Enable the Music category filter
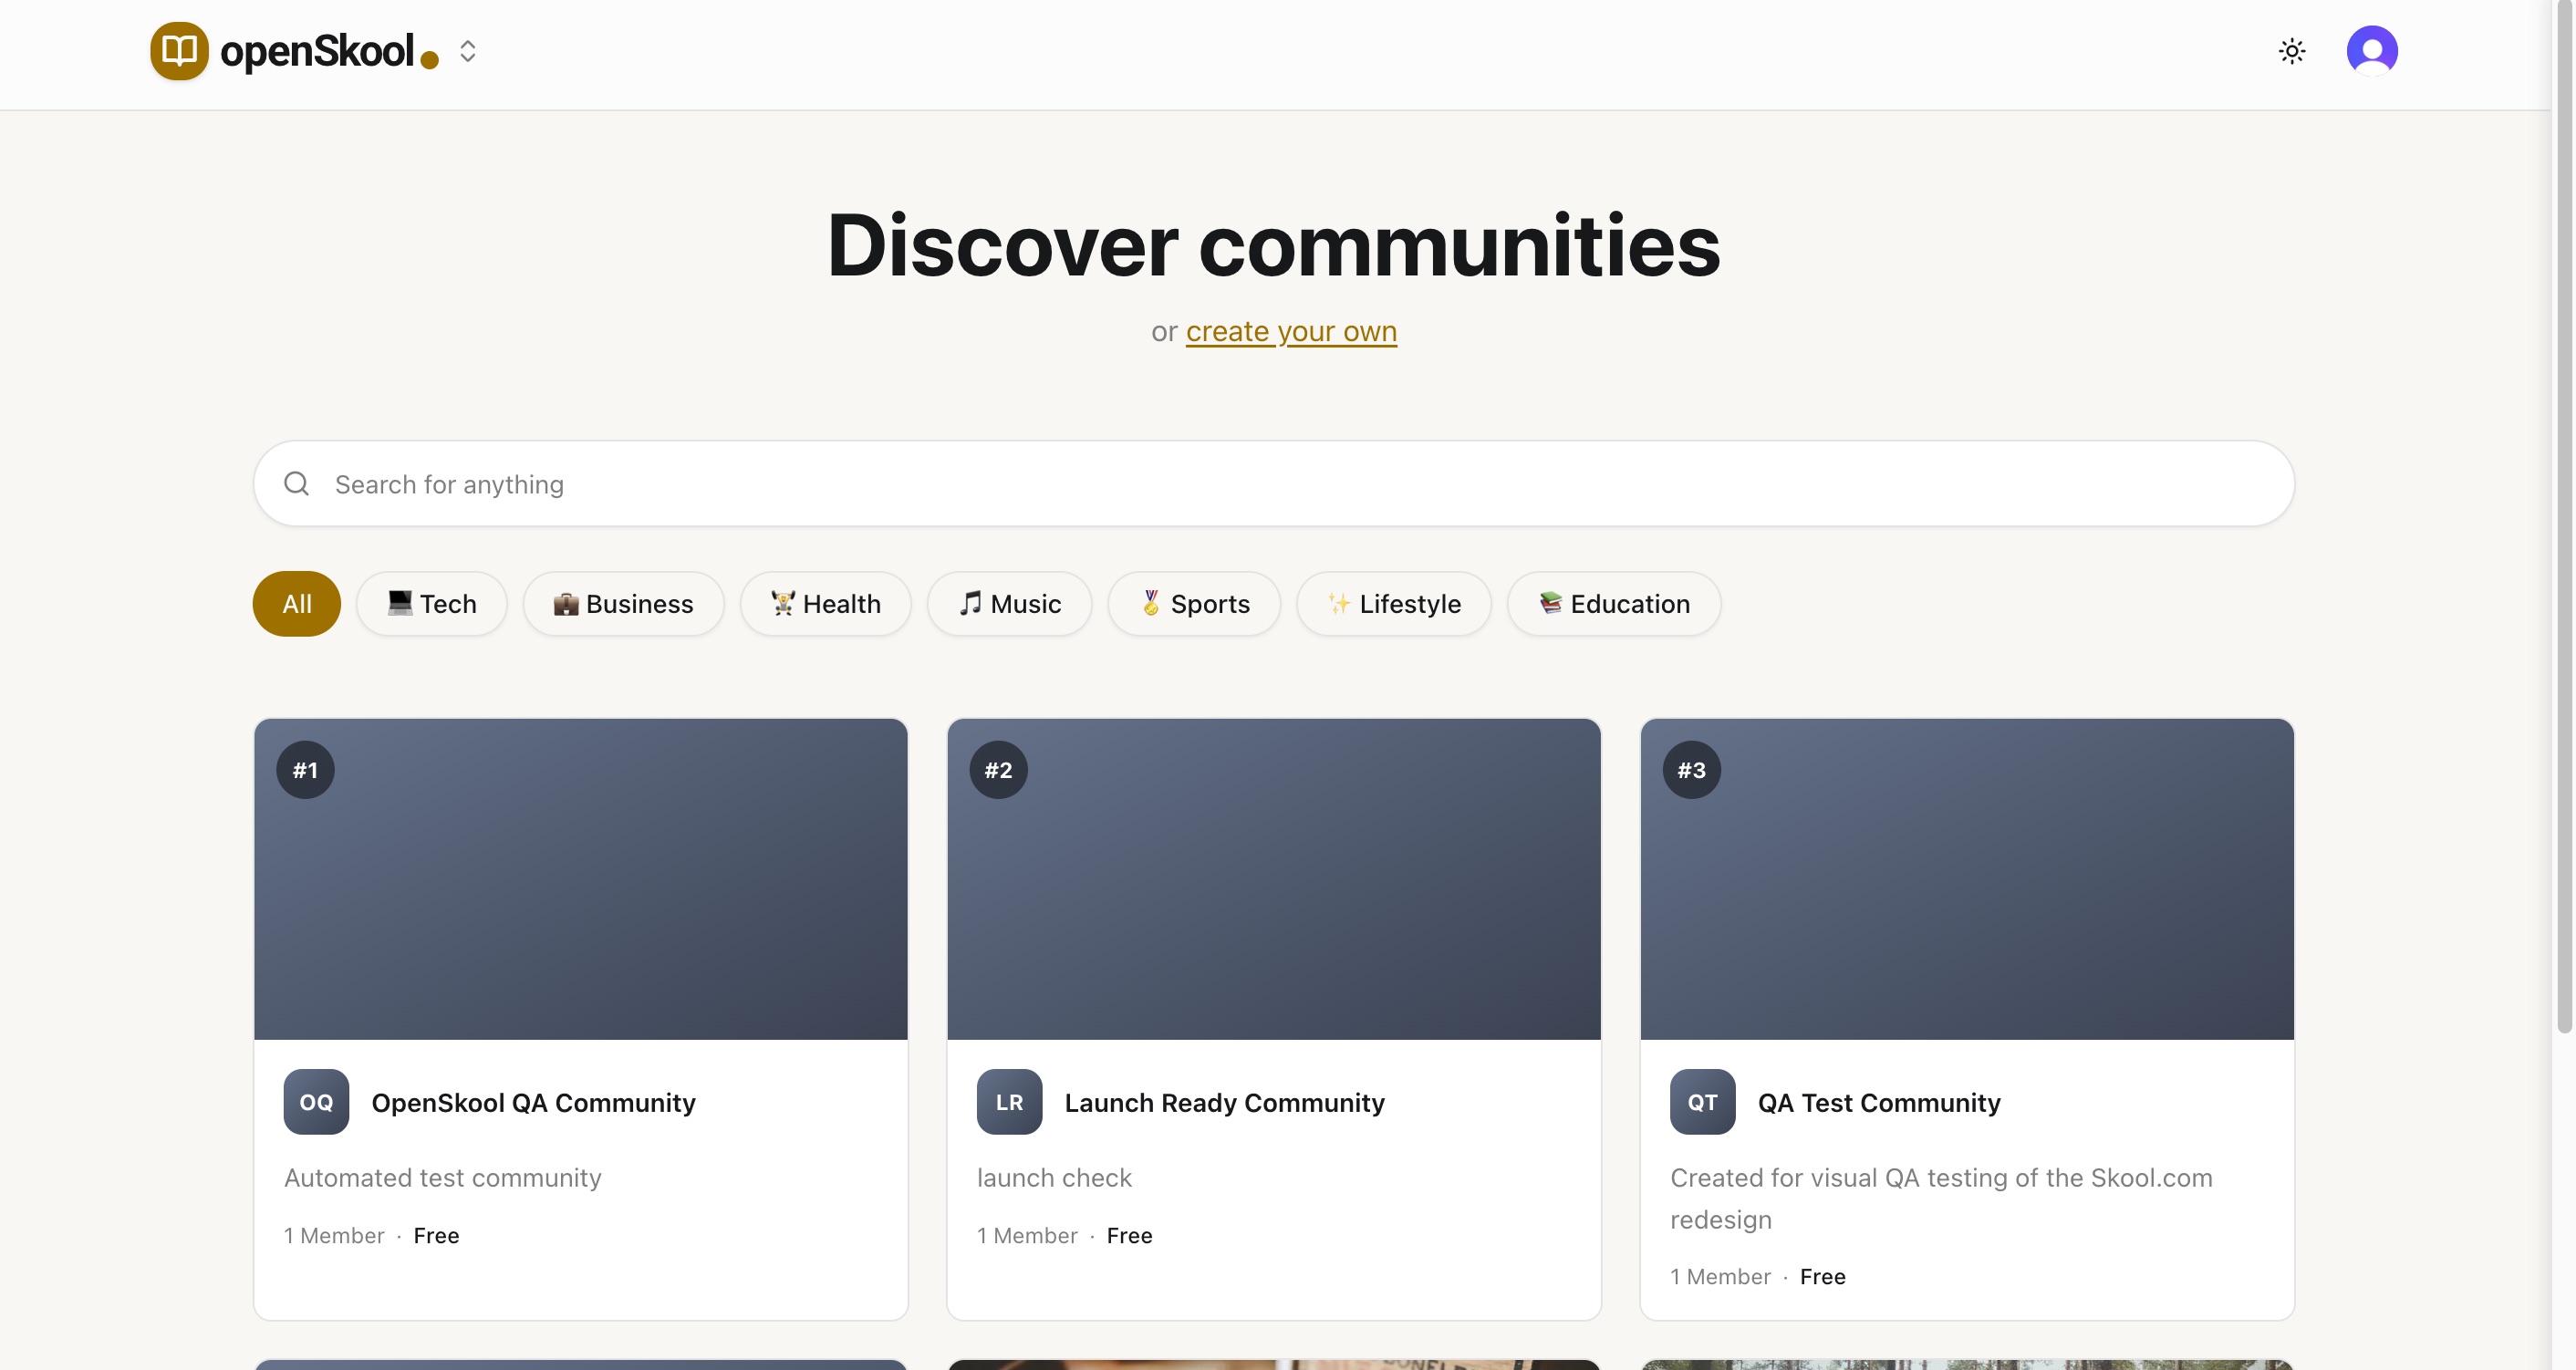 pos(1009,603)
